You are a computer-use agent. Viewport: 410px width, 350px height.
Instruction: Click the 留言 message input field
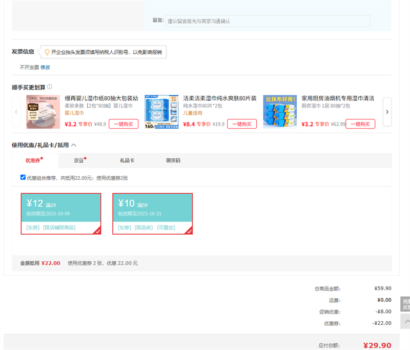pos(268,21)
